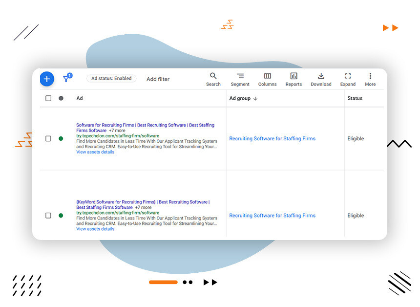Open the Columns customization icon

(x=267, y=77)
